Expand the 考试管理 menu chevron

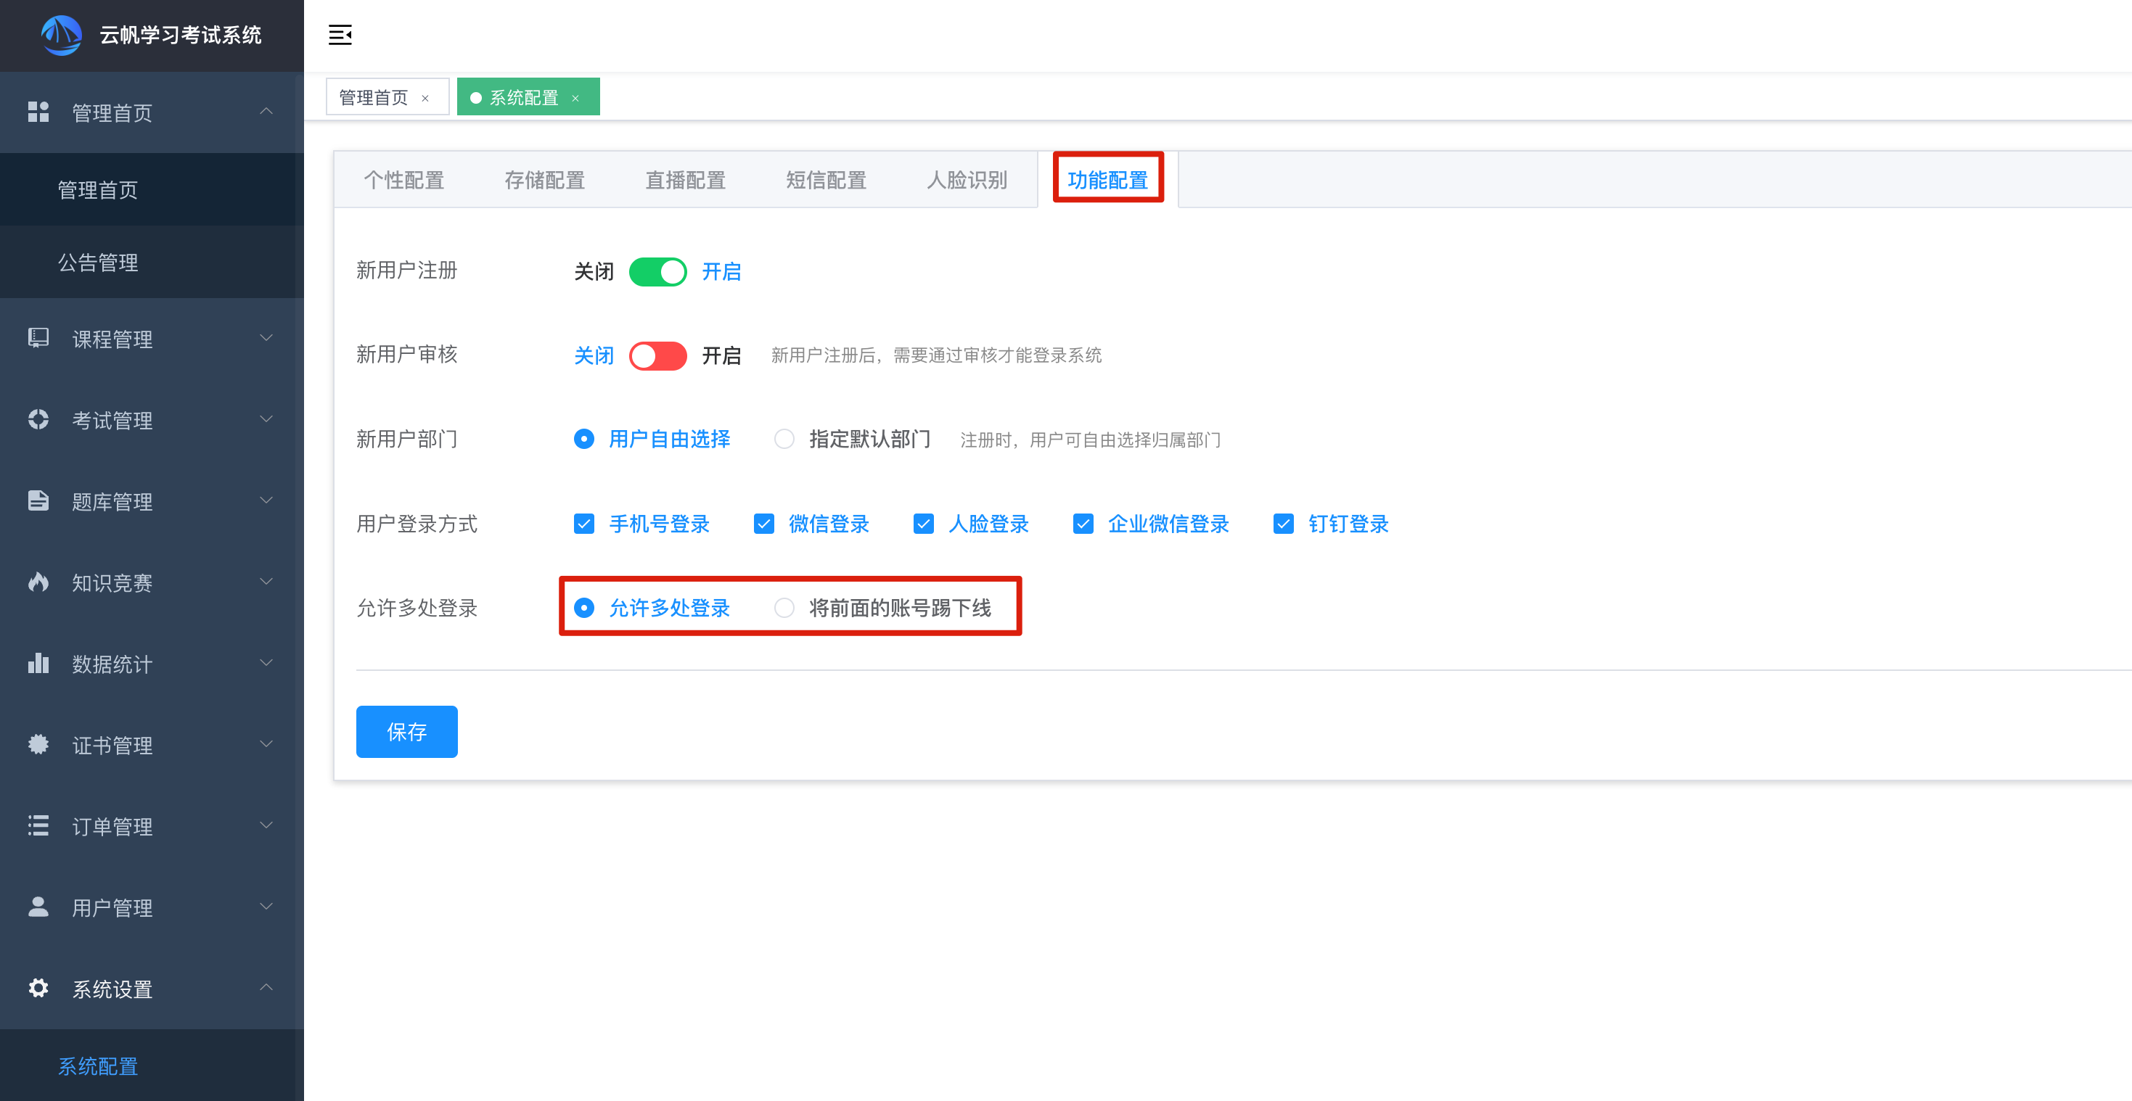[266, 419]
